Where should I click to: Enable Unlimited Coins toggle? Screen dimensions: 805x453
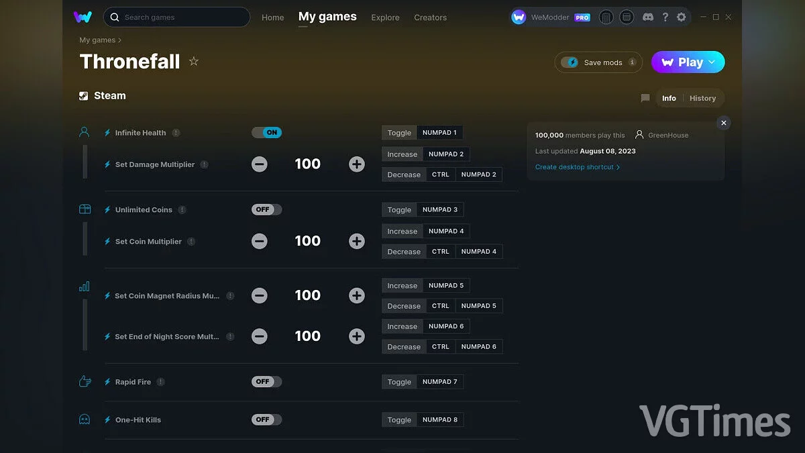click(266, 209)
